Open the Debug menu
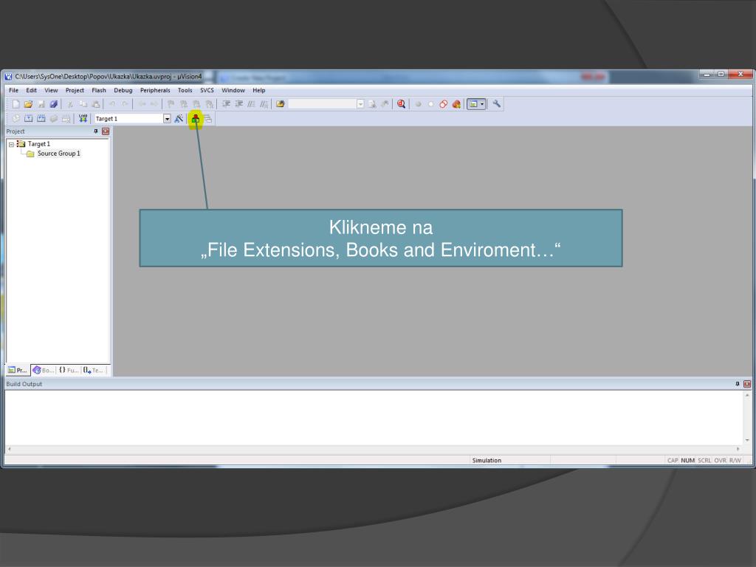756x567 pixels. [123, 90]
